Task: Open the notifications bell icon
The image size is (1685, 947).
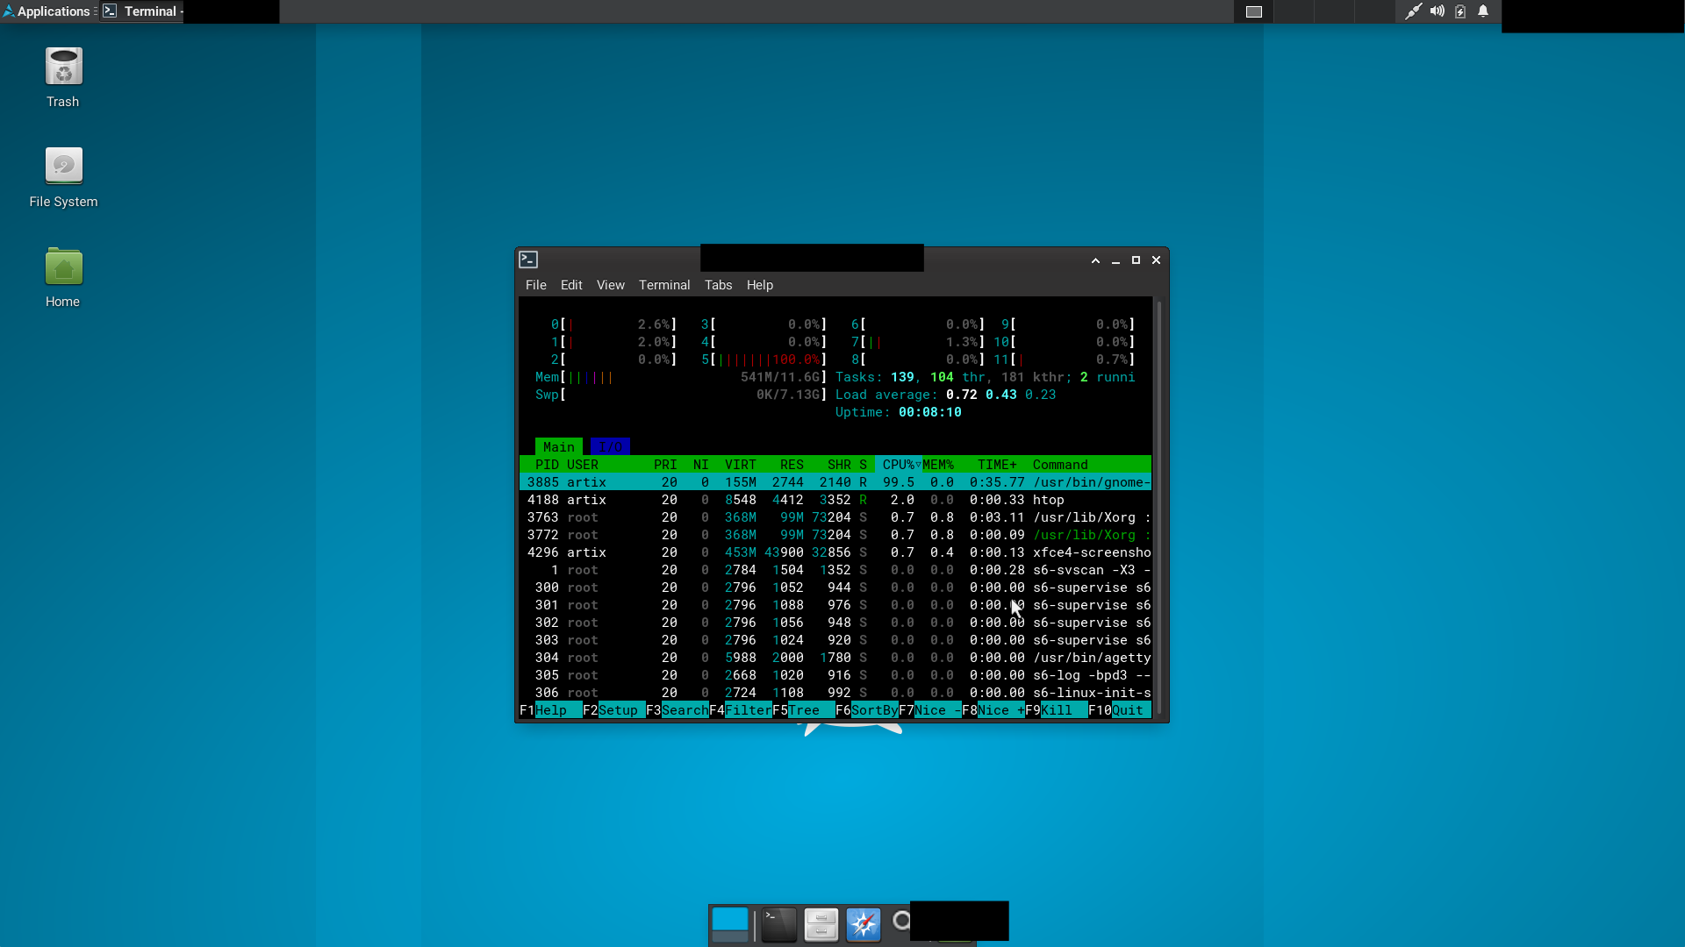Action: [x=1483, y=11]
